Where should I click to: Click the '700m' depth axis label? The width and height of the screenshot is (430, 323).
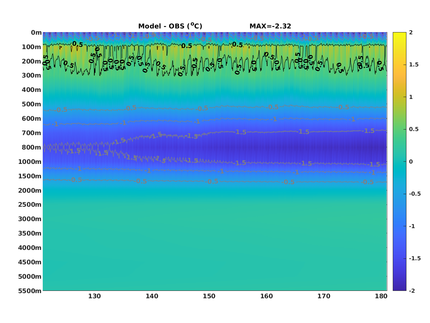point(32,133)
